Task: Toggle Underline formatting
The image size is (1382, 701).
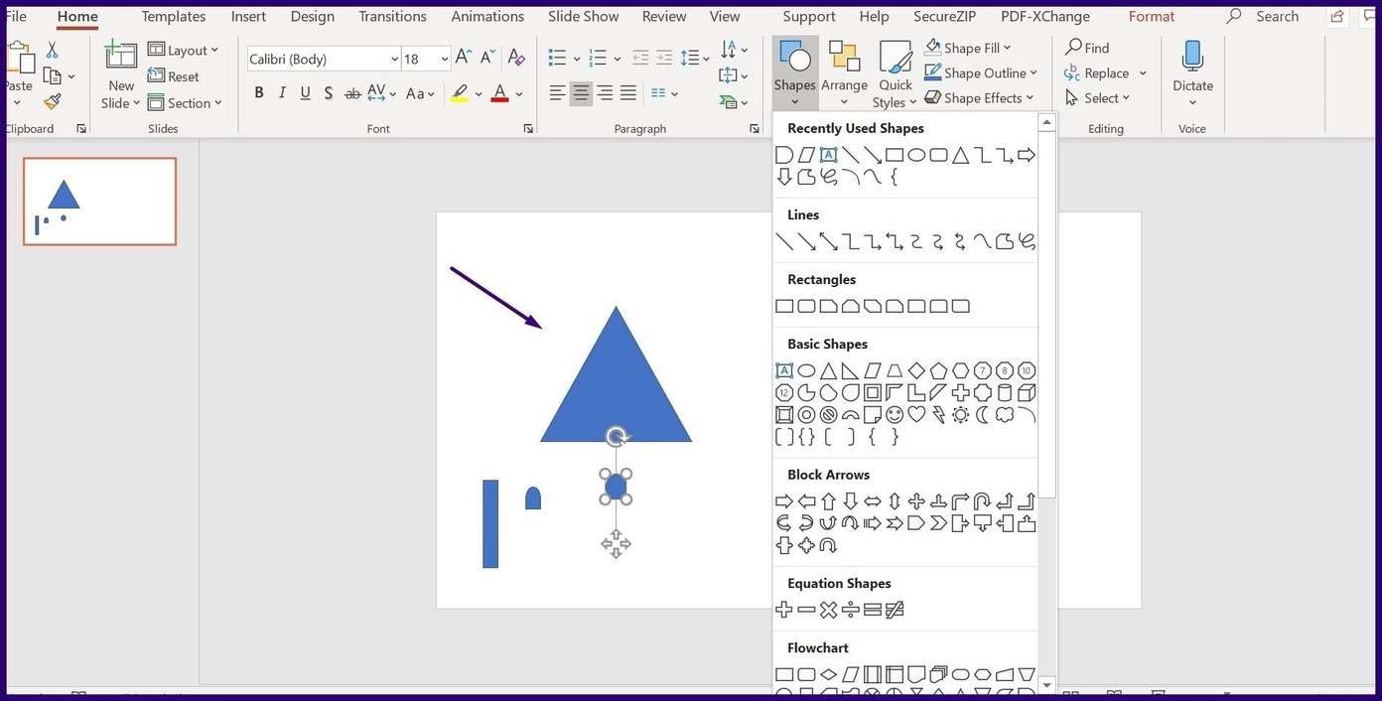Action: tap(305, 93)
